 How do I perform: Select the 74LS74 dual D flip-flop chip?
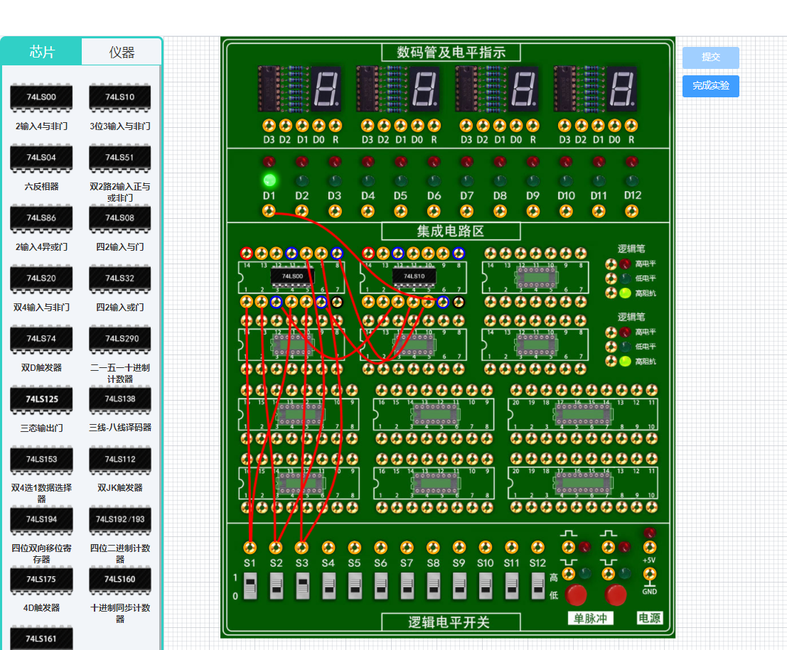(41, 339)
